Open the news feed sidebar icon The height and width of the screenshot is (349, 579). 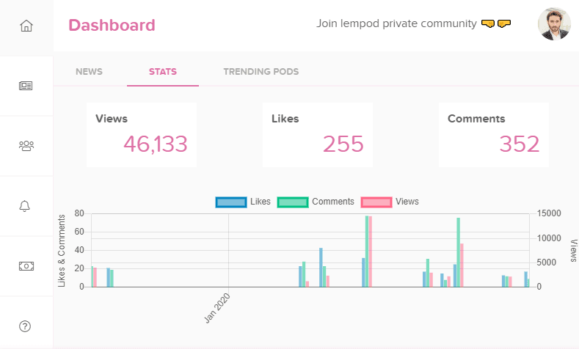coord(26,86)
